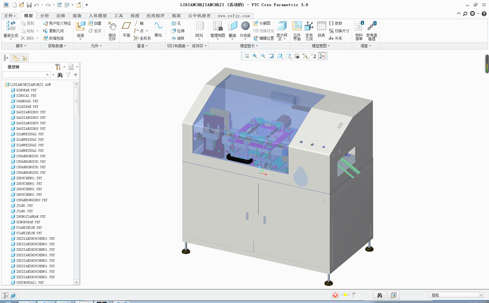Click the model tree vertical scrollbar thumb
This screenshot has width=489, height=303.
[76, 101]
